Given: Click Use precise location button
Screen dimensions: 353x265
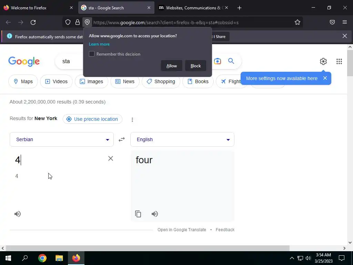Looking at the screenshot, I should (92, 119).
